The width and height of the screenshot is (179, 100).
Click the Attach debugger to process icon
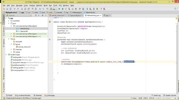69,9
